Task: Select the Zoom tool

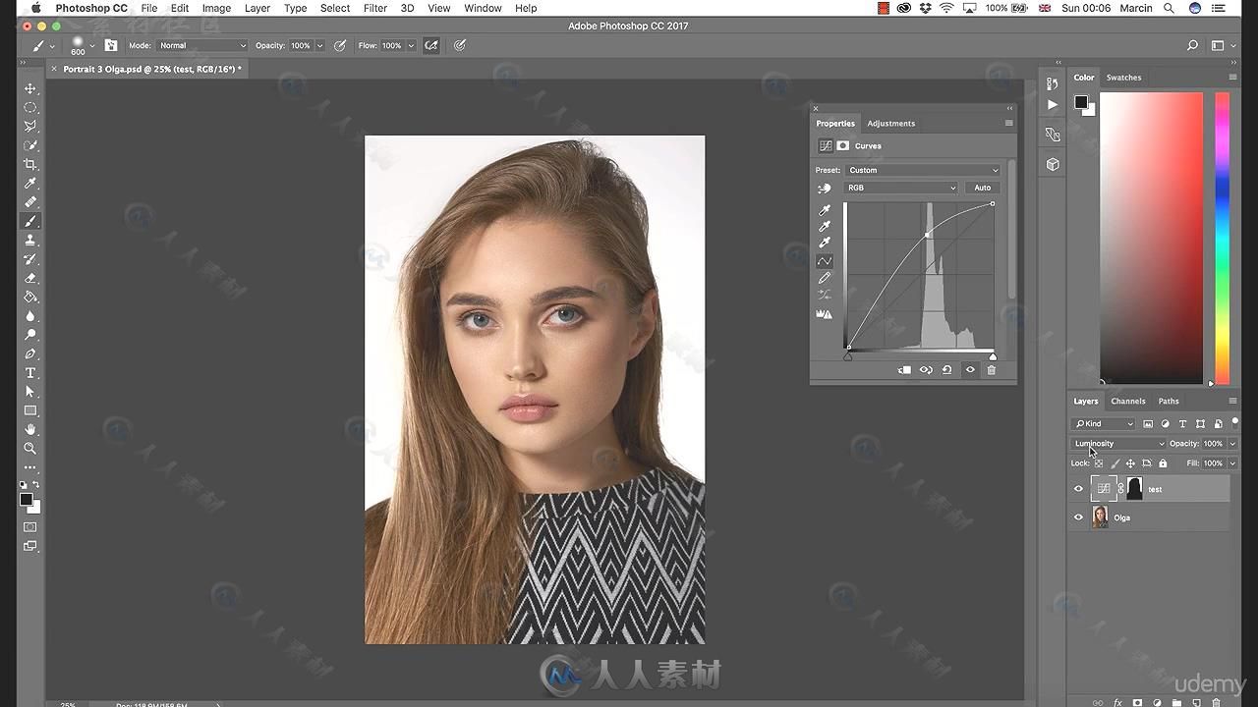Action: tap(30, 448)
